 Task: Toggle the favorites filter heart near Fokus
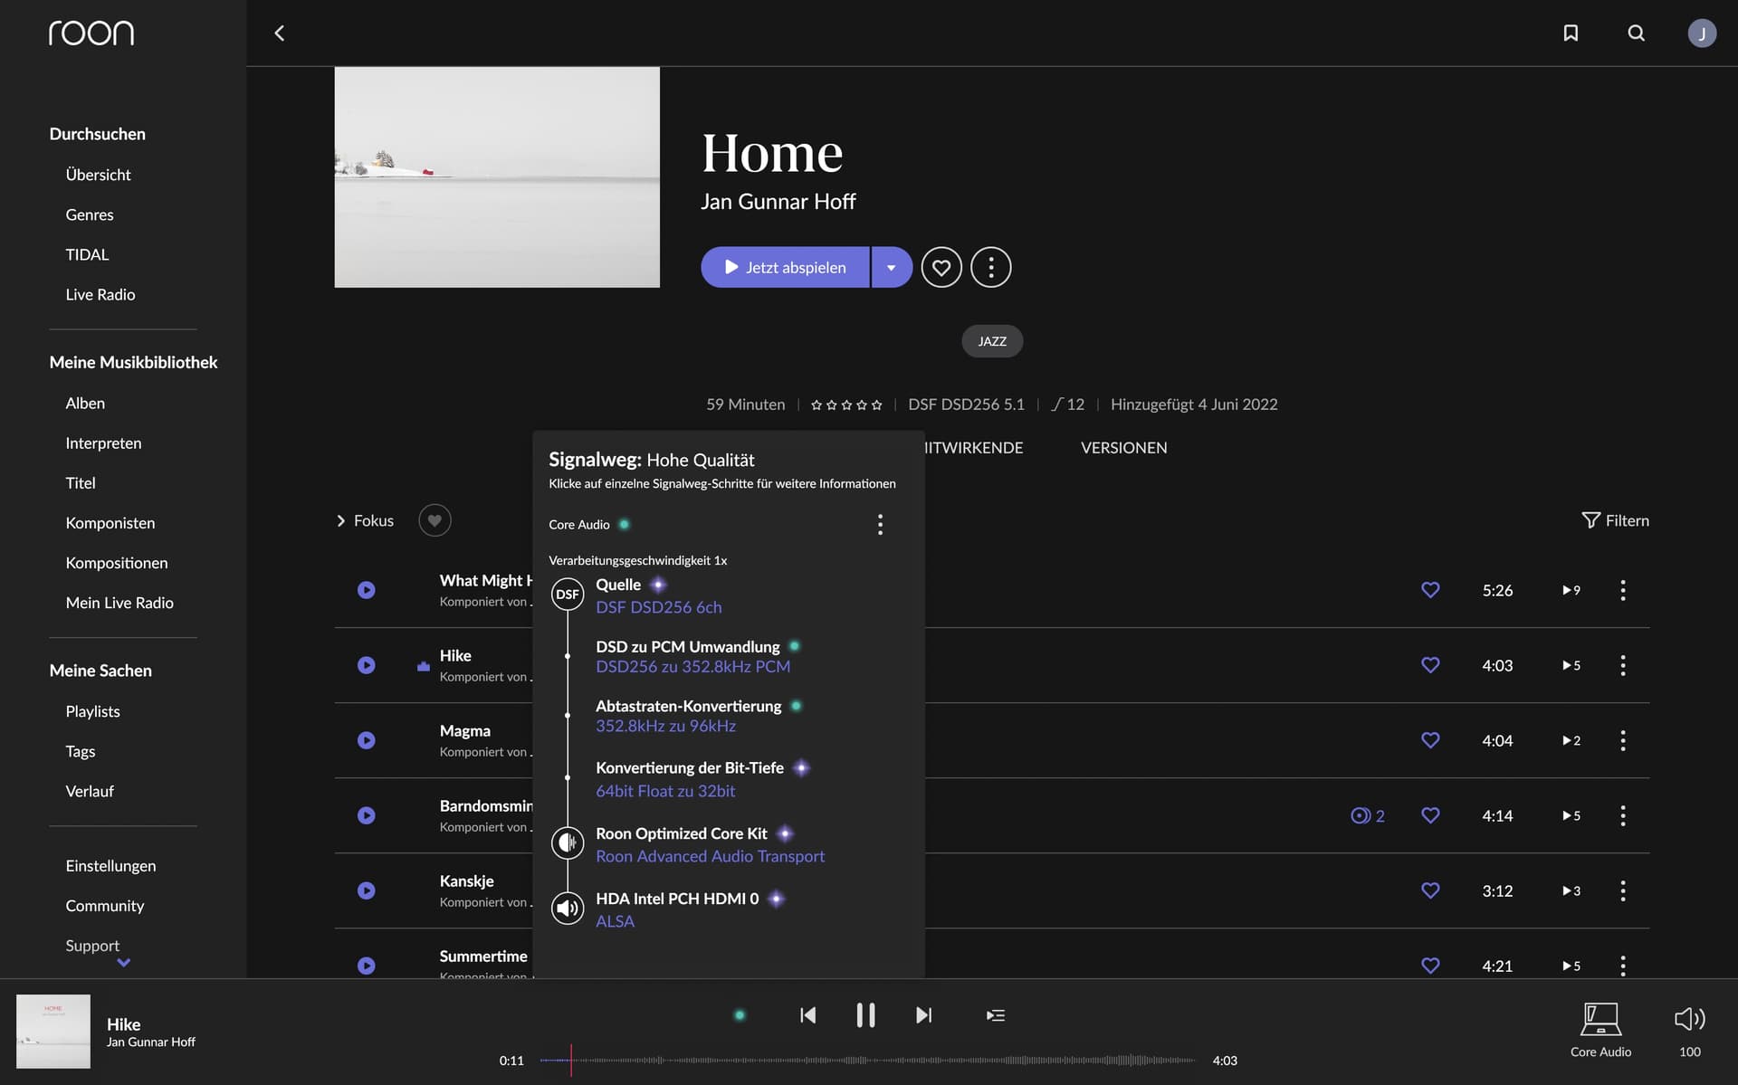click(434, 520)
